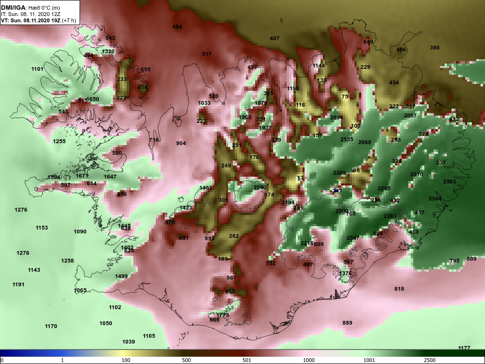The width and height of the screenshot is (485, 364).
Task: Click the map value '2347'
Action: pyautogui.click(x=353, y=238)
